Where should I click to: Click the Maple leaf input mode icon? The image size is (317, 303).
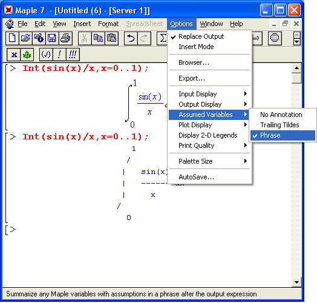[x=27, y=55]
